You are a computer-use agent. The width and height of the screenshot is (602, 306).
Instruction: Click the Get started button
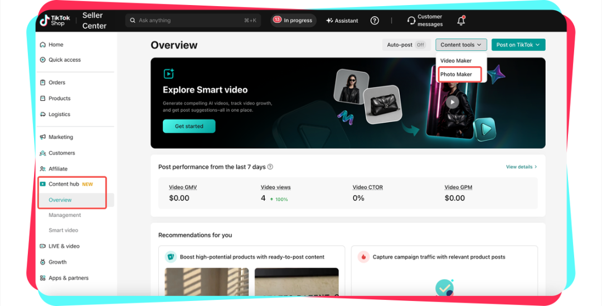pos(189,126)
